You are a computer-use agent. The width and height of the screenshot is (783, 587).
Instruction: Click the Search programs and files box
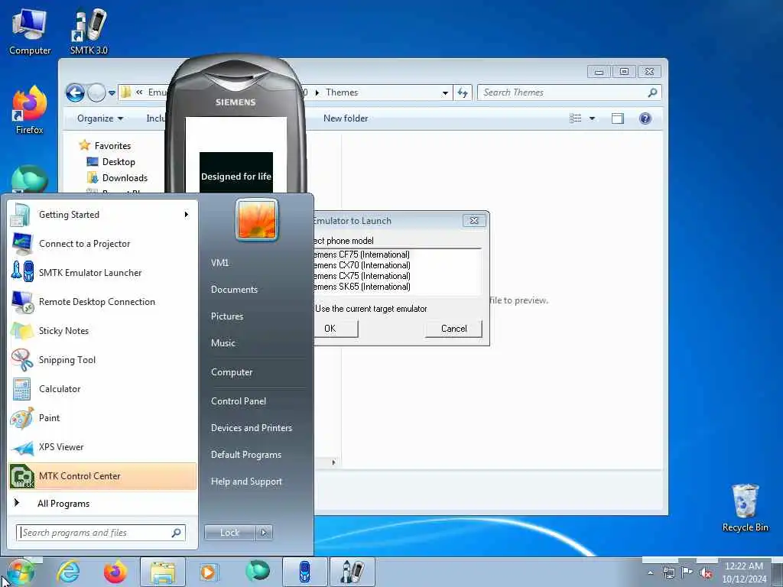tap(100, 533)
